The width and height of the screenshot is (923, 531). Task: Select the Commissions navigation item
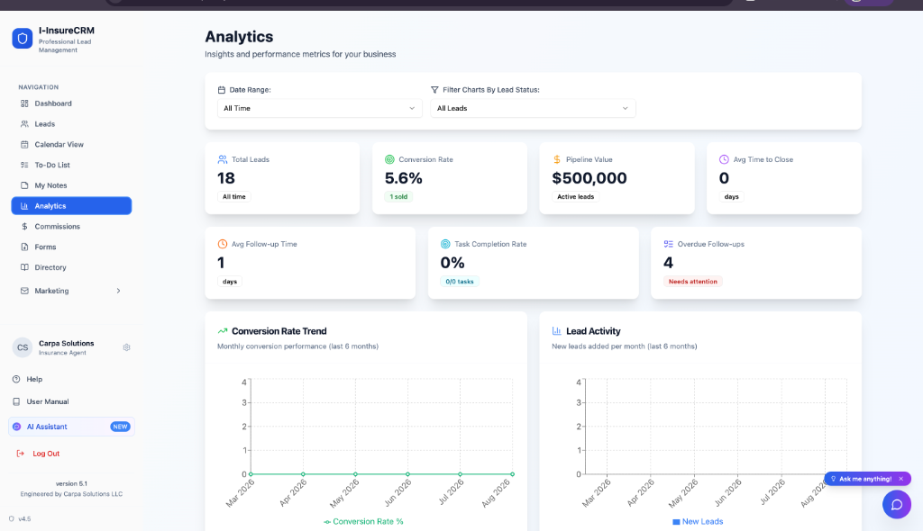pyautogui.click(x=71, y=227)
